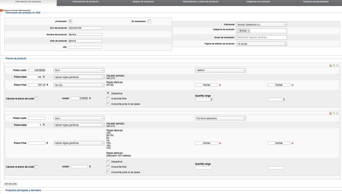Check Calcular el precio de coste, first block

click(x=36, y=99)
